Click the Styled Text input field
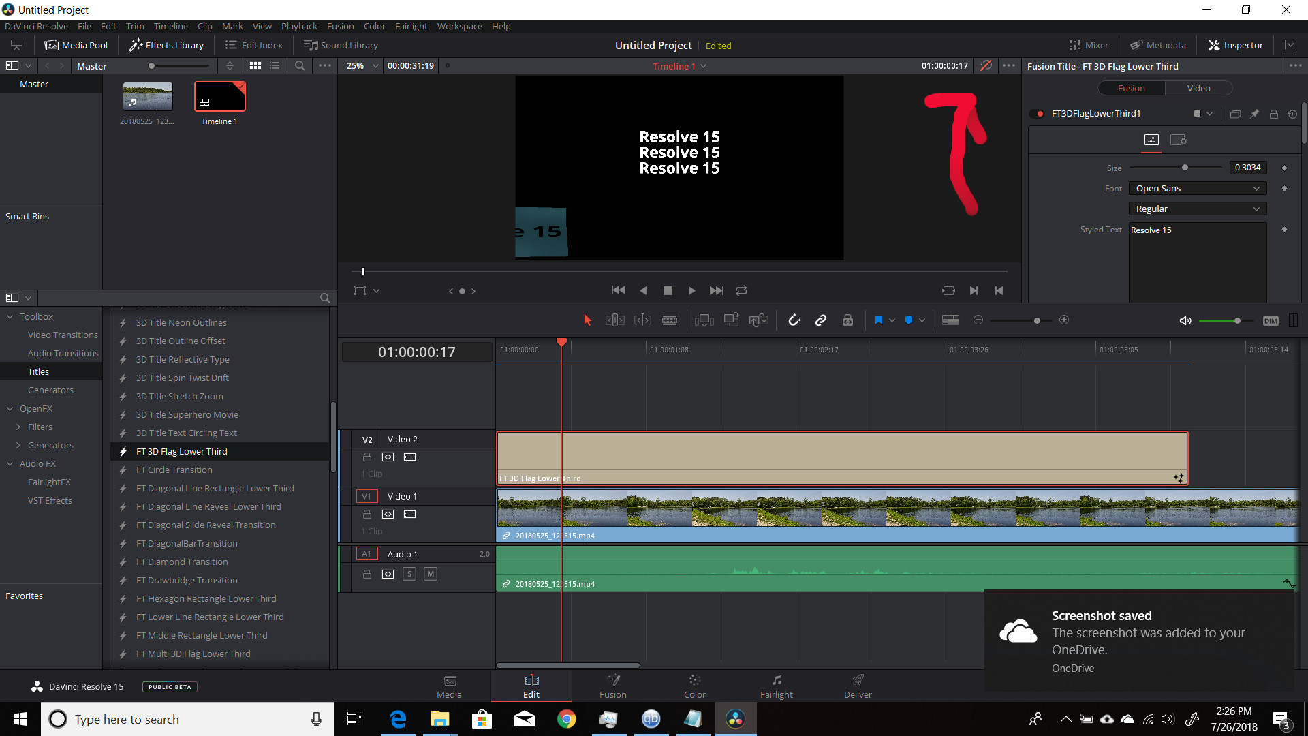The width and height of the screenshot is (1308, 736). coord(1198,262)
